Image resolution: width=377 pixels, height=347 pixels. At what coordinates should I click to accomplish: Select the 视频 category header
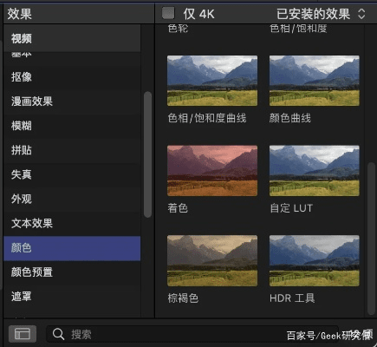(x=72, y=38)
